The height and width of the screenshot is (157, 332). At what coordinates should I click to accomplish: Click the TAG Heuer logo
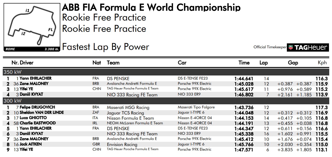point(308,47)
